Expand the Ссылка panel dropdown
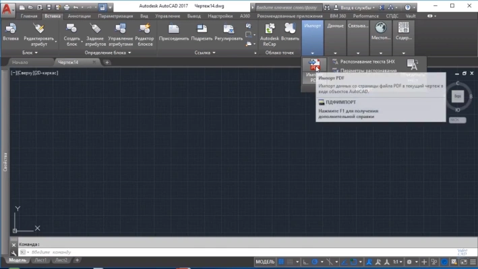This screenshot has height=269, width=478. pos(205,53)
